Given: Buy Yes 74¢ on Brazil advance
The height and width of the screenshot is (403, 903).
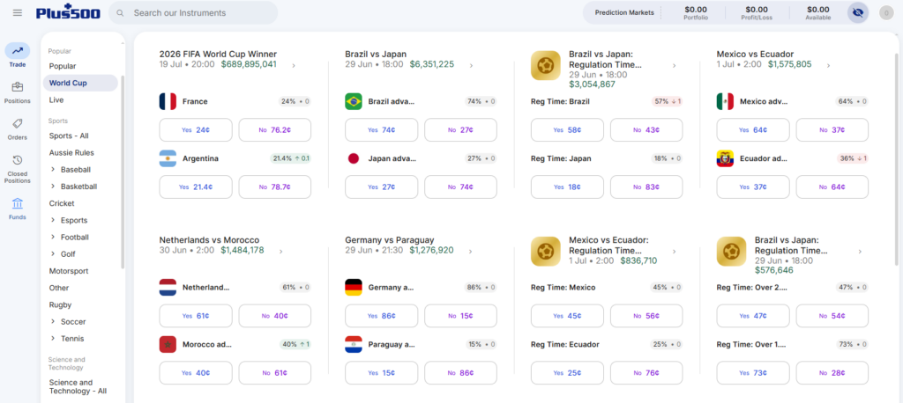Looking at the screenshot, I should (381, 130).
